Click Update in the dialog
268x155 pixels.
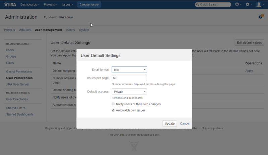click(x=170, y=124)
